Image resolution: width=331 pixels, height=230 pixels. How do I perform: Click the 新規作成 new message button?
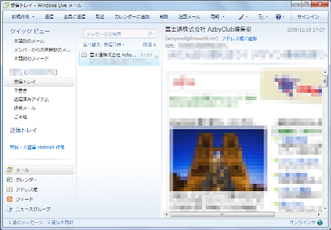tap(21, 17)
